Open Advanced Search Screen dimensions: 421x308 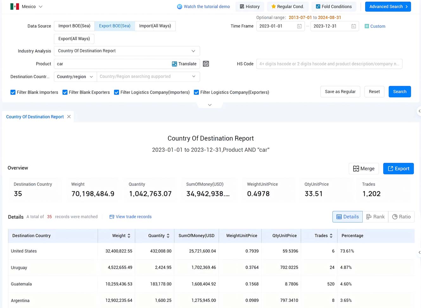pos(388,7)
